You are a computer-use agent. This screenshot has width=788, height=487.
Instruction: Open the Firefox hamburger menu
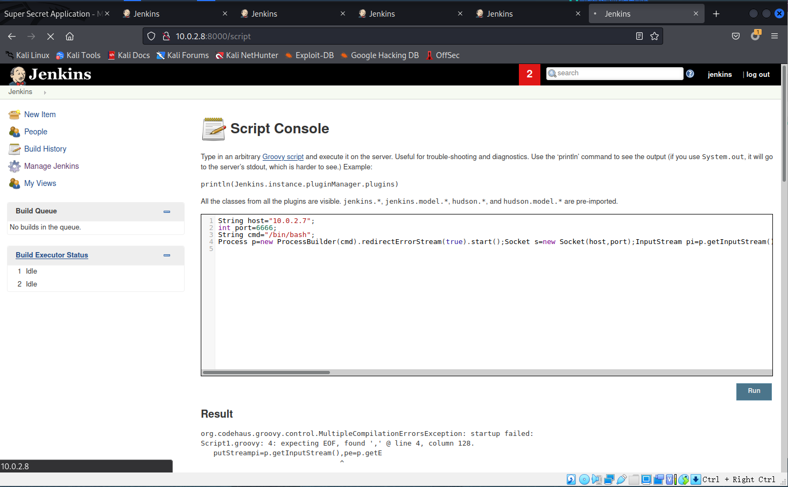[775, 36]
